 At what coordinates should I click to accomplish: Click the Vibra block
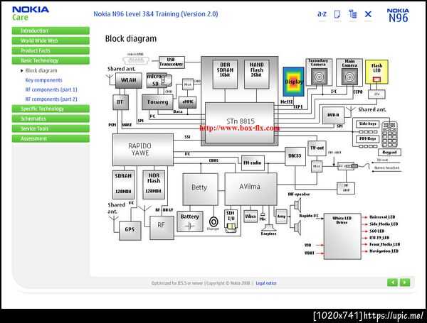251,217
